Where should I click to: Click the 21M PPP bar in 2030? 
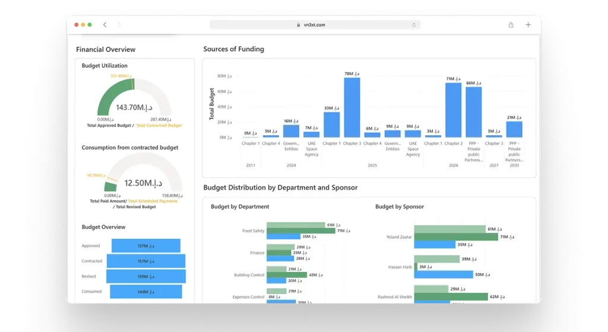pyautogui.click(x=514, y=129)
